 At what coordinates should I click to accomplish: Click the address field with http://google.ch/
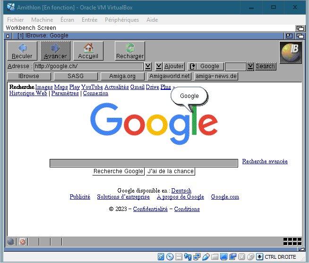88,66
